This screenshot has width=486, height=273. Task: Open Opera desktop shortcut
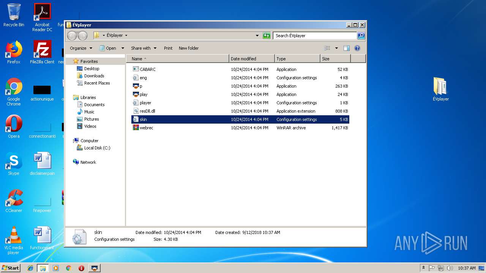[x=14, y=127]
